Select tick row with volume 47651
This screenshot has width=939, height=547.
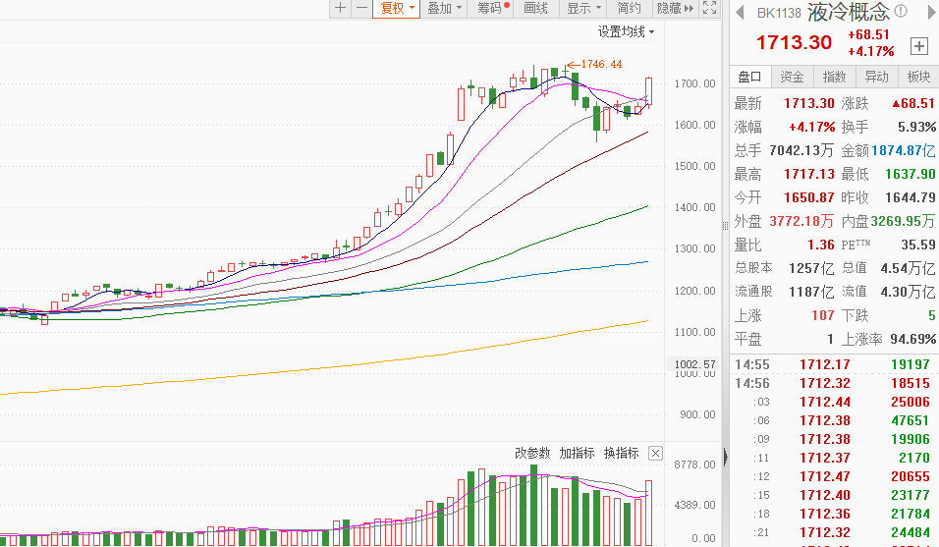click(x=834, y=420)
